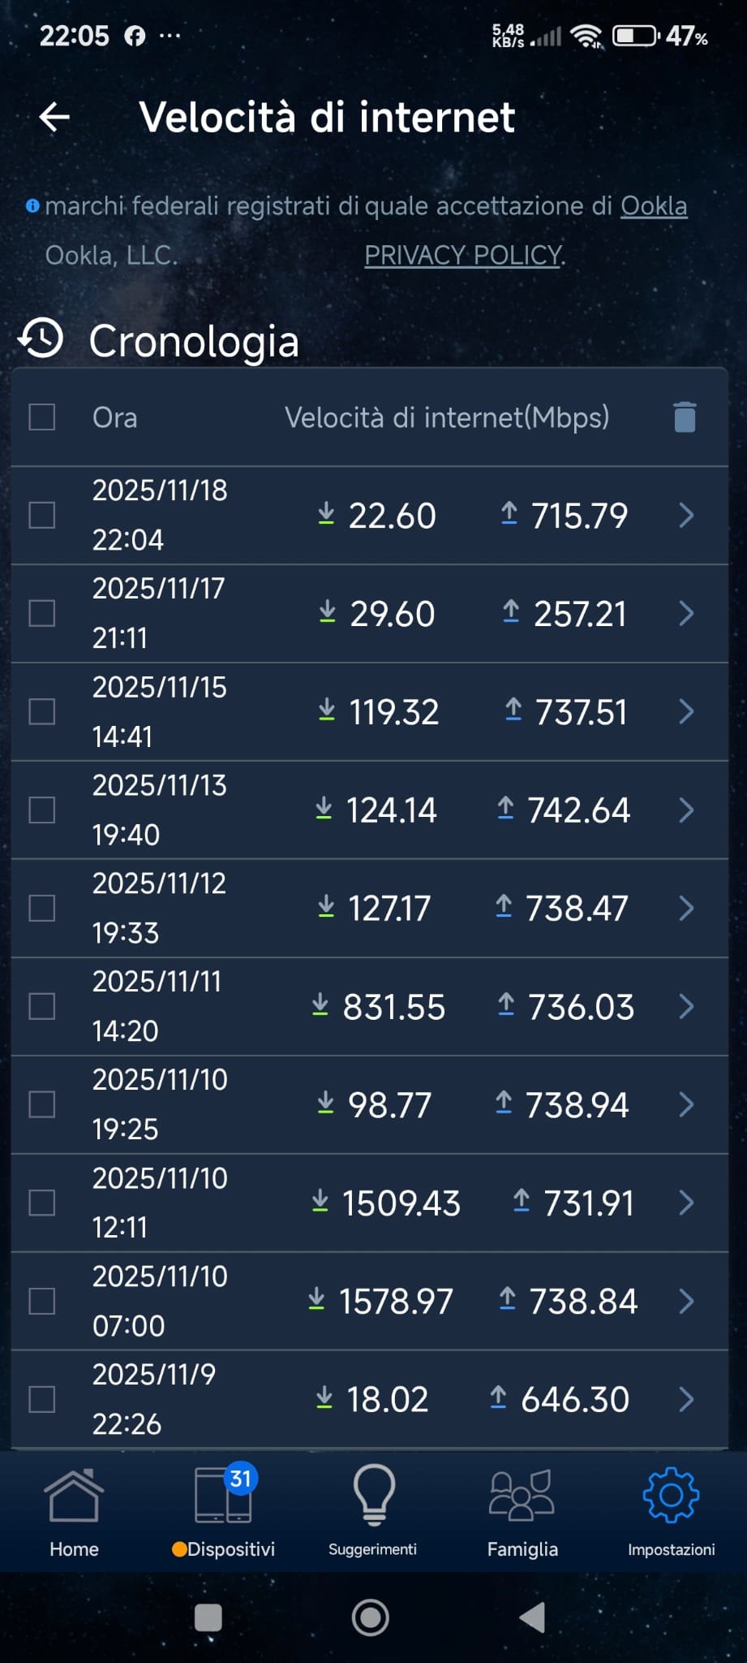Open details chevron for 2025/11/10 07:00 result
The image size is (747, 1663).
(686, 1301)
